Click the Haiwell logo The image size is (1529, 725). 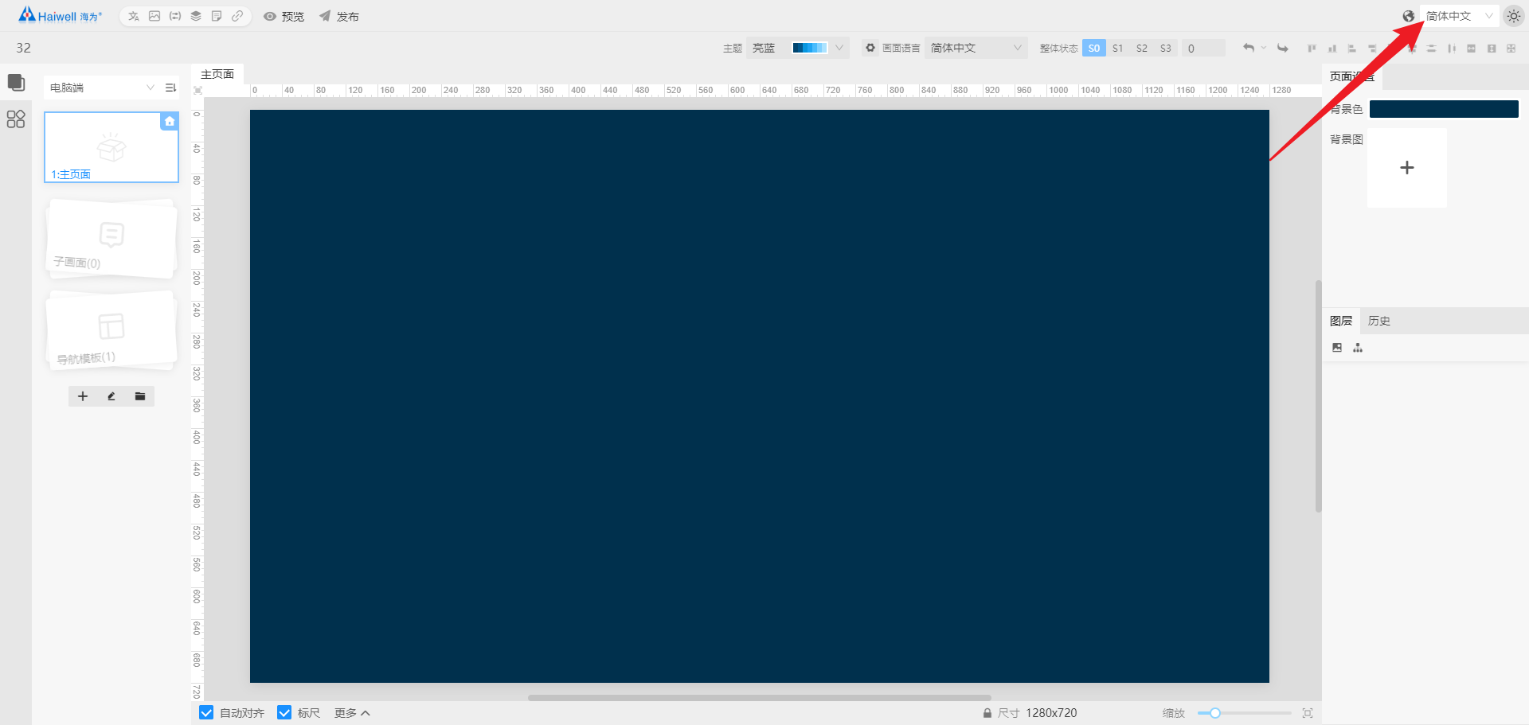(61, 15)
